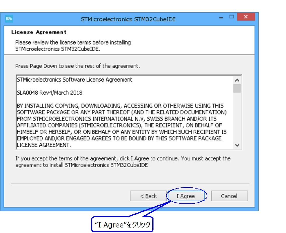Image resolution: width=286 pixels, height=233 pixels.
Task: Click the license scrollbar thumb
Action: coord(237,88)
